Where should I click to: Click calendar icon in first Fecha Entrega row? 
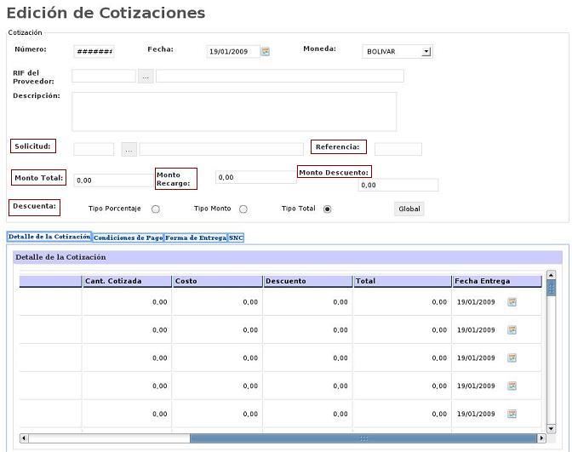(512, 302)
